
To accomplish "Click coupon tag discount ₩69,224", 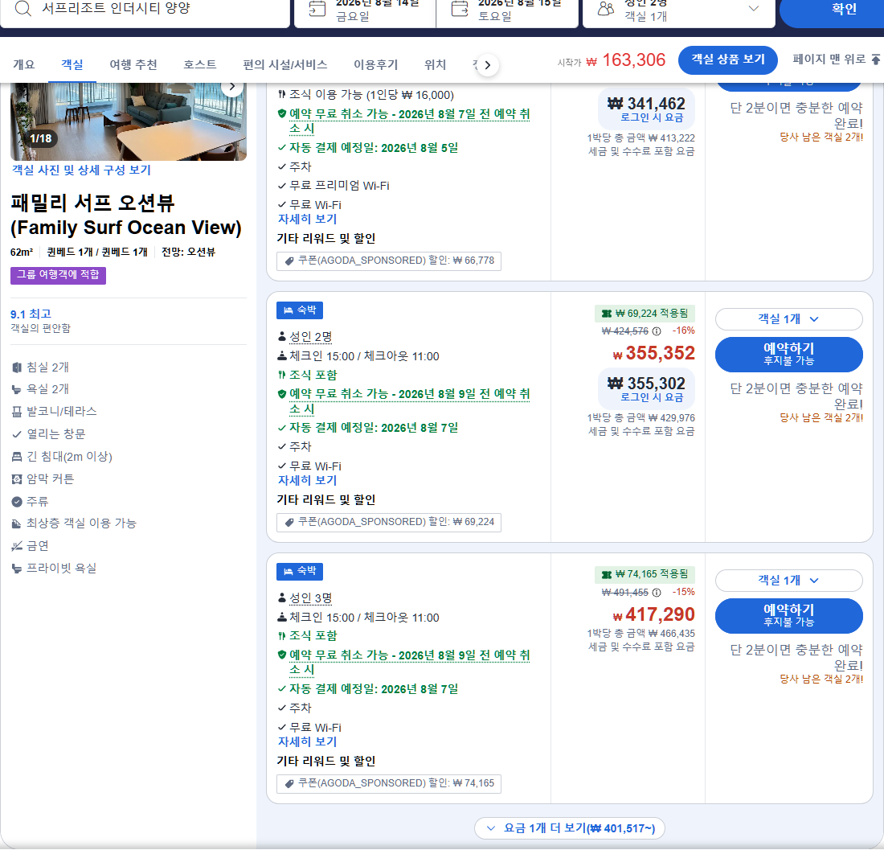I will (x=388, y=522).
